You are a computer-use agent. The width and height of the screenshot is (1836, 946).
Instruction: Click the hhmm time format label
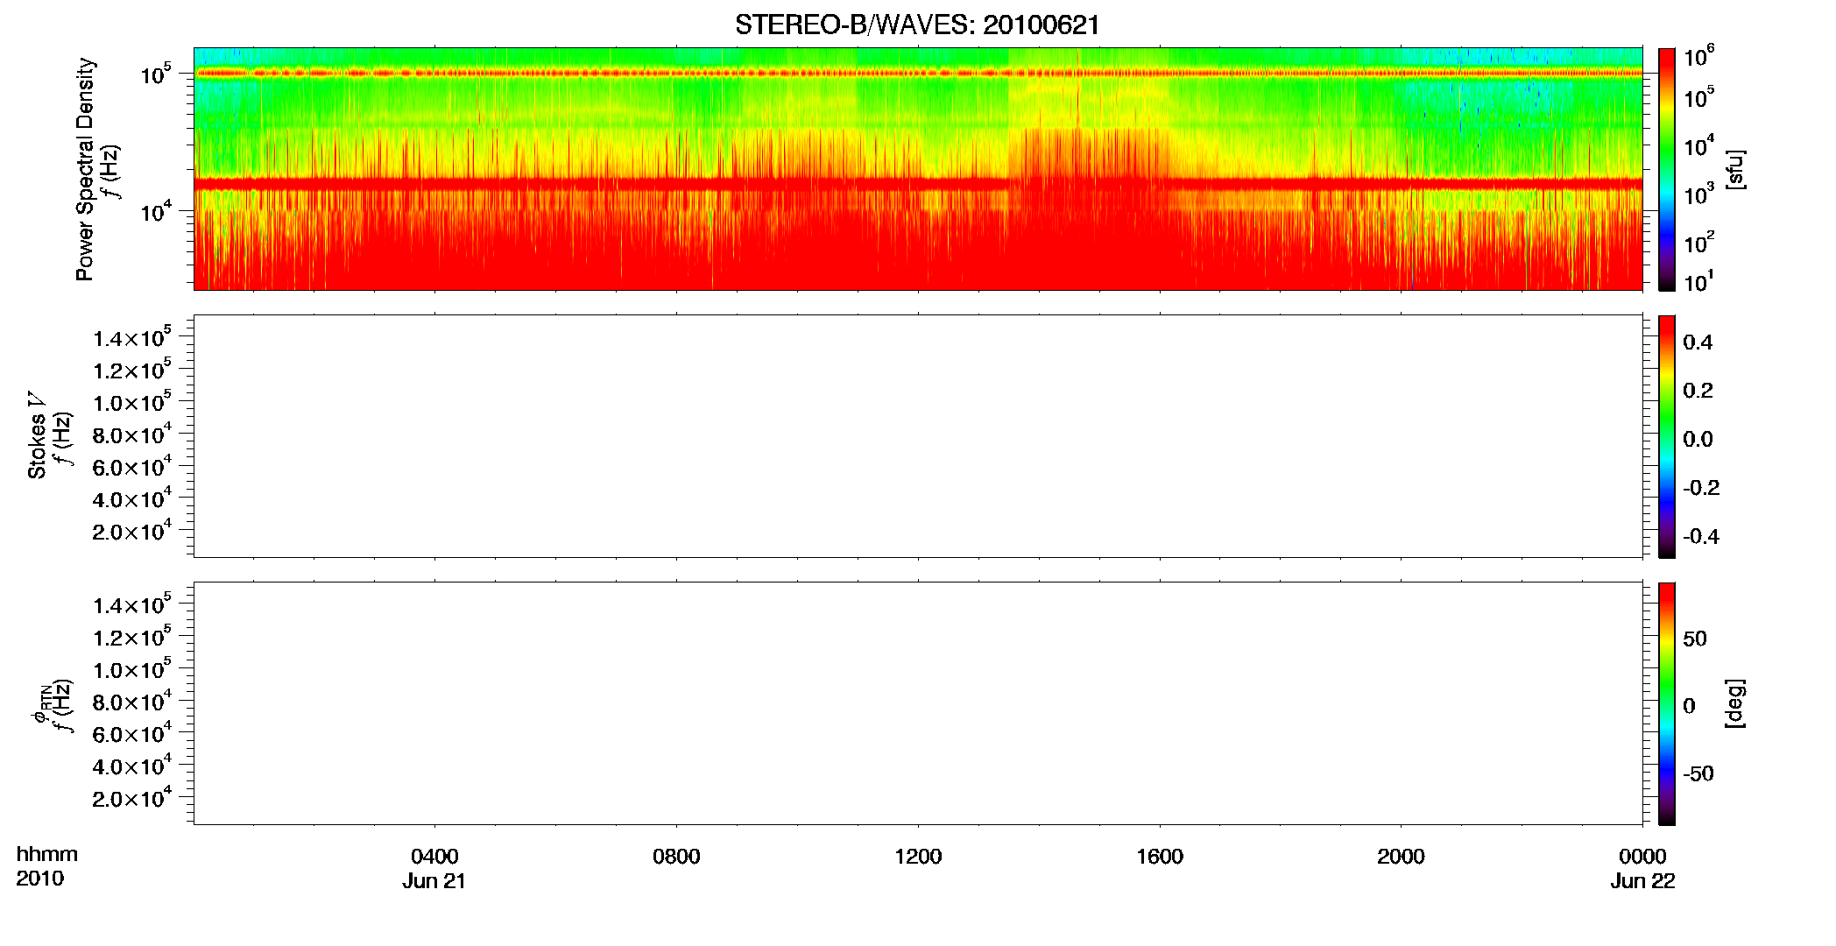point(46,854)
